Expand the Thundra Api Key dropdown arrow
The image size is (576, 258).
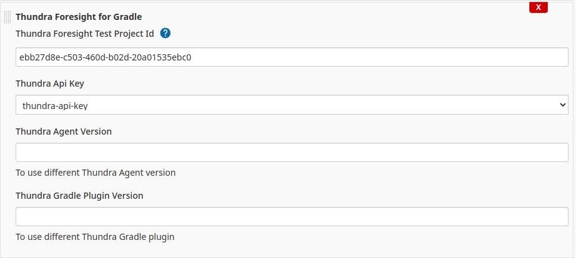tap(562, 105)
